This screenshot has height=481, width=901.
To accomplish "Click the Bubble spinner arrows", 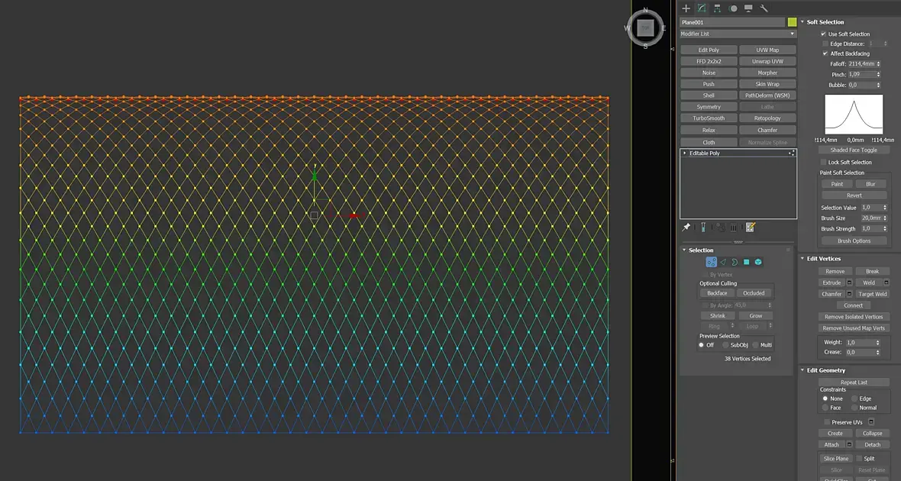I will point(878,85).
